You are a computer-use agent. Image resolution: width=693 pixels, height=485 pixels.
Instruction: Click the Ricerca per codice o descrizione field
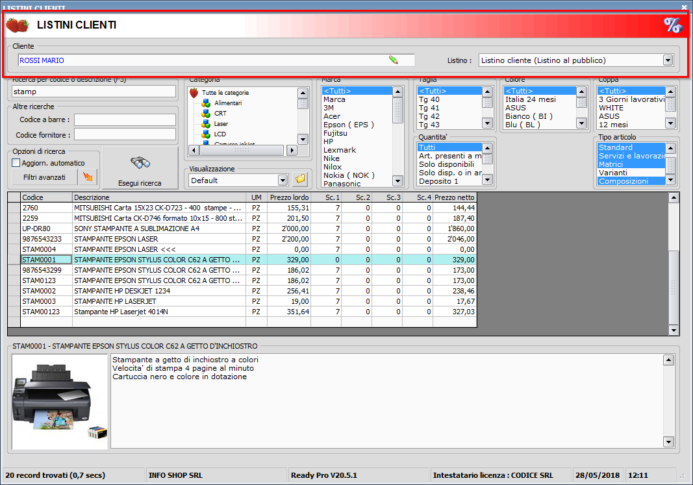coord(94,92)
